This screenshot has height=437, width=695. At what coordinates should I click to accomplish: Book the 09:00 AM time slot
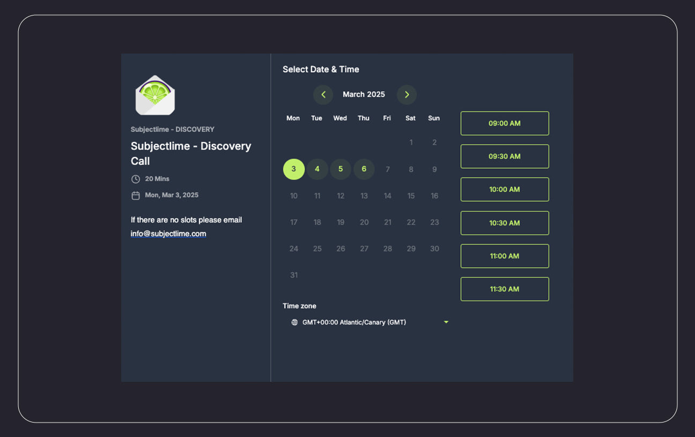[x=504, y=124]
